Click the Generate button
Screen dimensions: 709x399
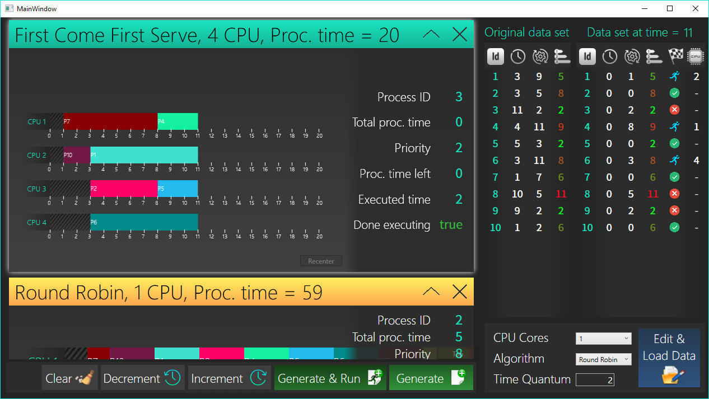tap(431, 378)
